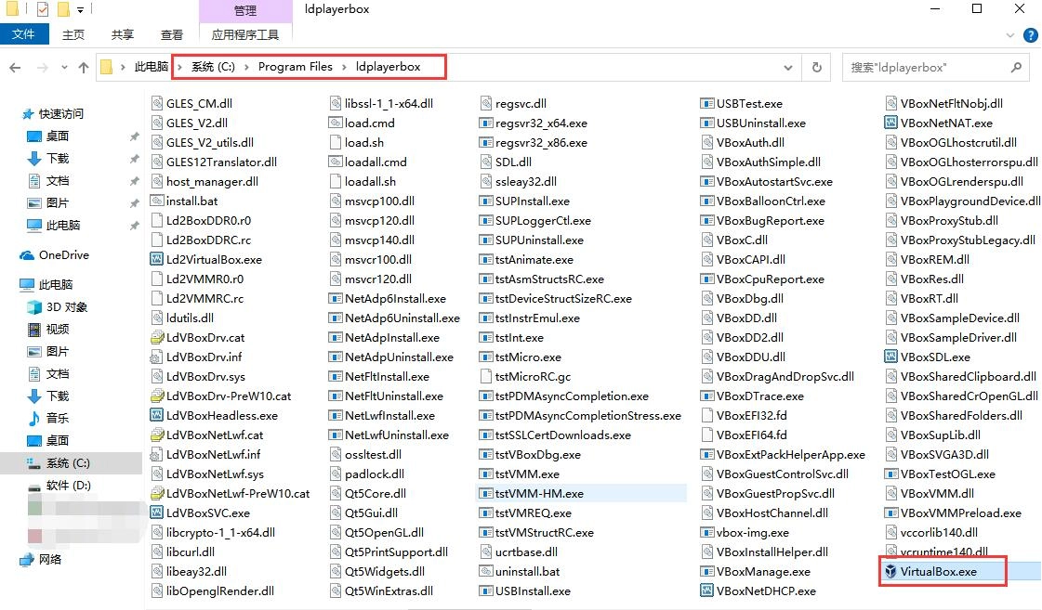Select the Ld2BoxDDR0.r0 file
1042x610 pixels.
pyautogui.click(x=201, y=220)
